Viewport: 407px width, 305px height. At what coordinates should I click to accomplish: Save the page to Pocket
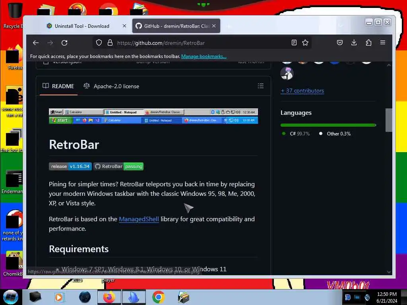[x=339, y=42]
